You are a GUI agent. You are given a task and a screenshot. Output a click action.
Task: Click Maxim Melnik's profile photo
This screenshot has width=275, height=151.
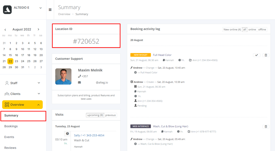(63, 76)
